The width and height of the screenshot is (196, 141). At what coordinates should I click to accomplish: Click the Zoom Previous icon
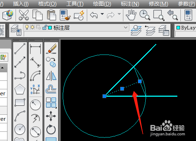(x=173, y=15)
